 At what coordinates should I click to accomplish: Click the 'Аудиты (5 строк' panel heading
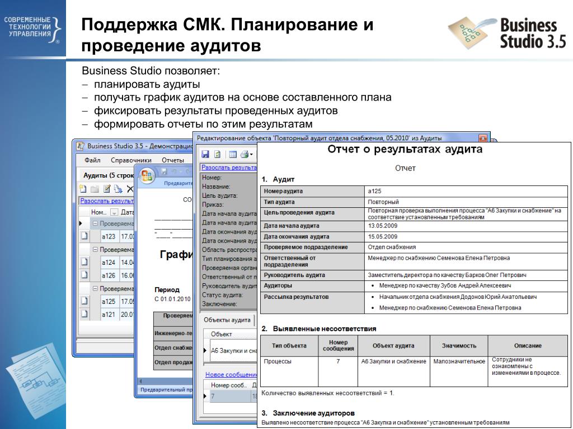[x=108, y=175]
